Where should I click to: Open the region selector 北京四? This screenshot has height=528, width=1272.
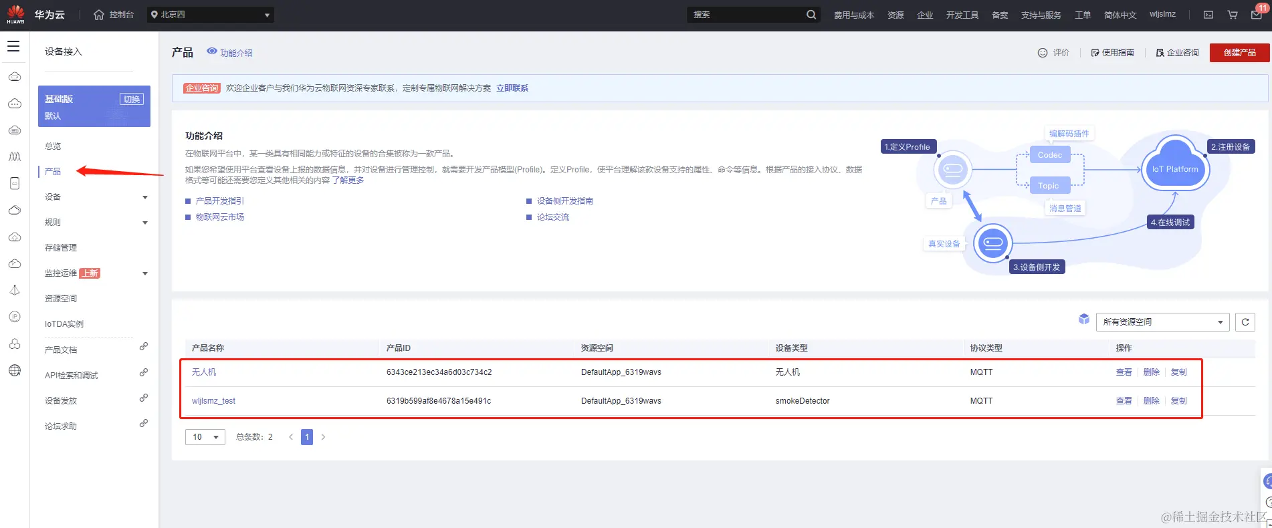pyautogui.click(x=211, y=15)
